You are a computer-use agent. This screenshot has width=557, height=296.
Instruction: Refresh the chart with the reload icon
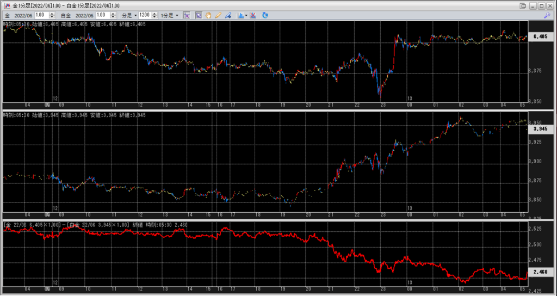click(x=265, y=15)
